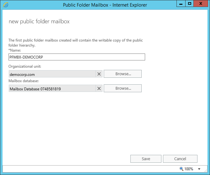
Task: Close the Public Folder Mailbox window
Action: coord(201,4)
